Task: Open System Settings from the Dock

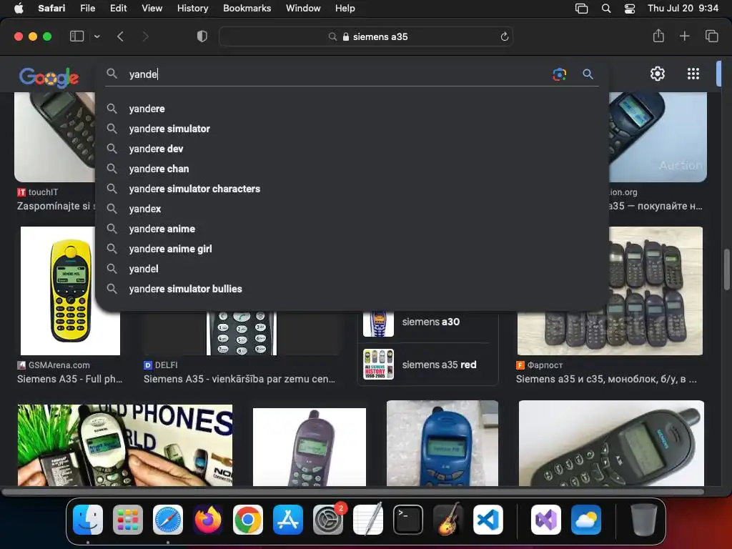Action: [328, 520]
